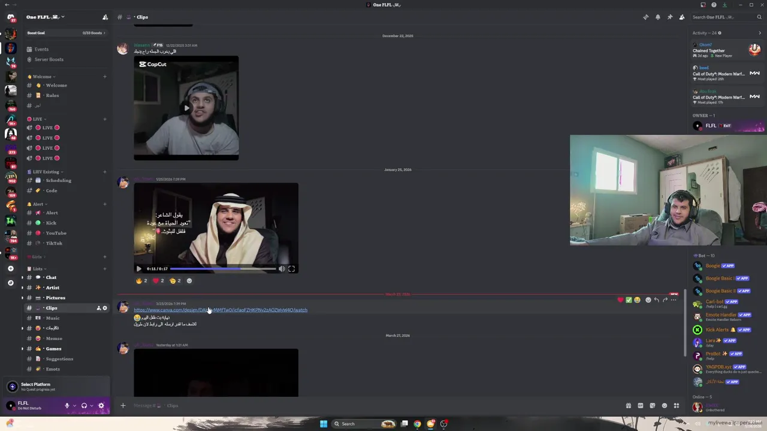Show pinned messages pin icon

(x=670, y=17)
